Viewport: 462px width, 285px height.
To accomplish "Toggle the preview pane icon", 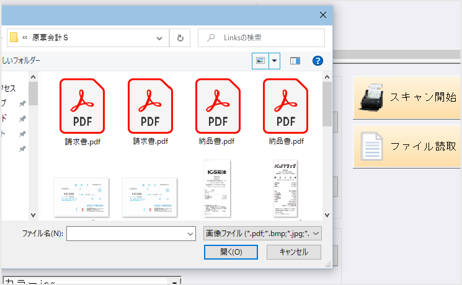I will (x=295, y=61).
